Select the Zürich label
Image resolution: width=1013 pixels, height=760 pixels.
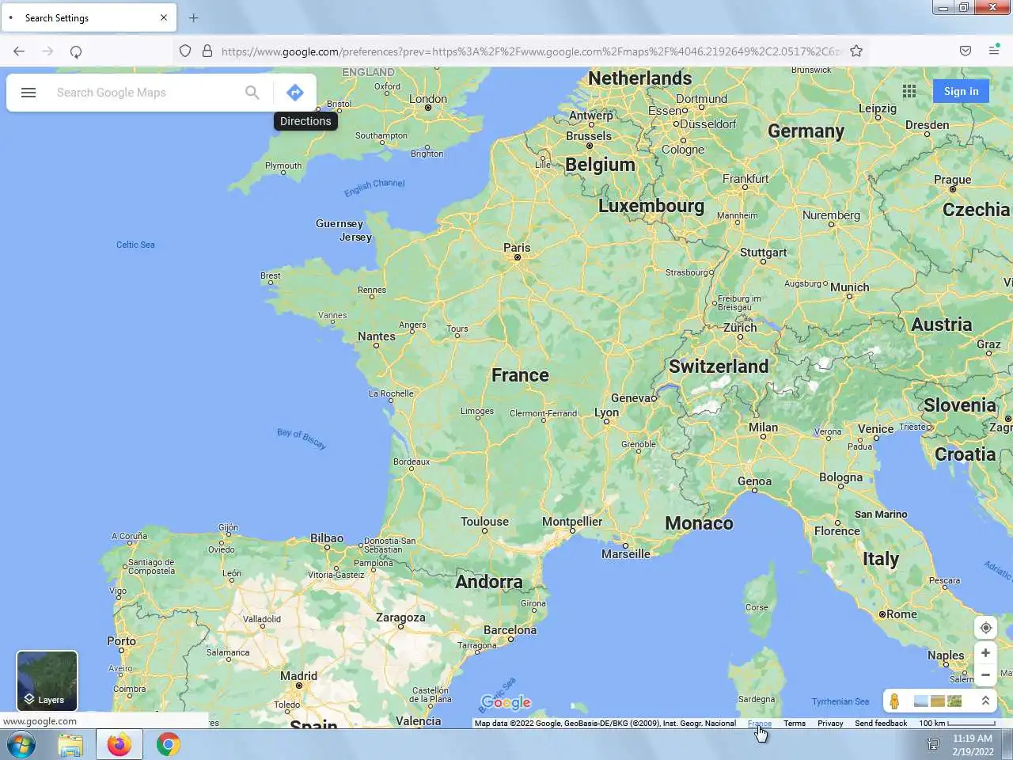(740, 328)
